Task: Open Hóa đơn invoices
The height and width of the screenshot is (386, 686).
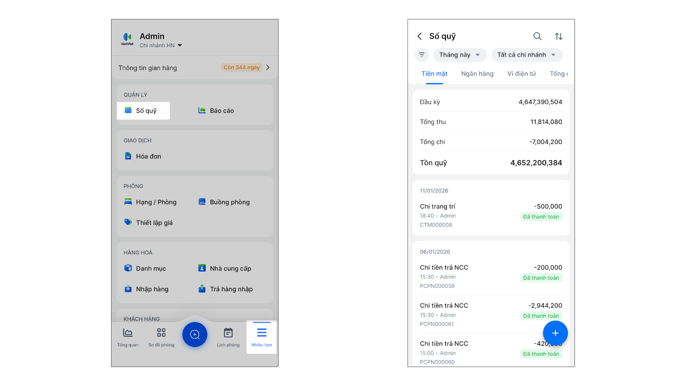Action: click(143, 157)
